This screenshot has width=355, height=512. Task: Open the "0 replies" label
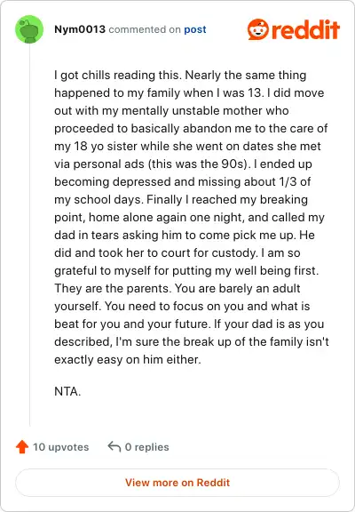click(147, 447)
